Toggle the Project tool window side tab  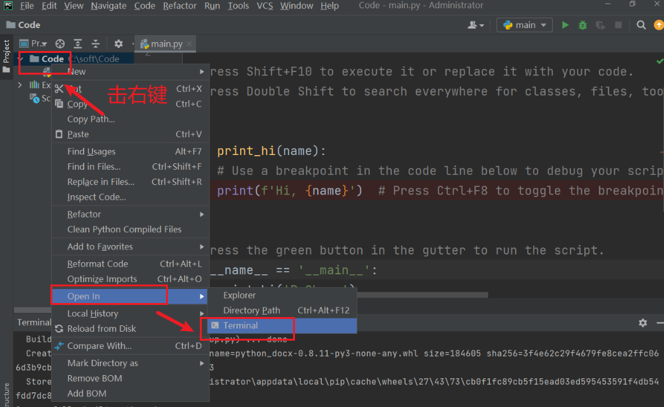coord(6,56)
